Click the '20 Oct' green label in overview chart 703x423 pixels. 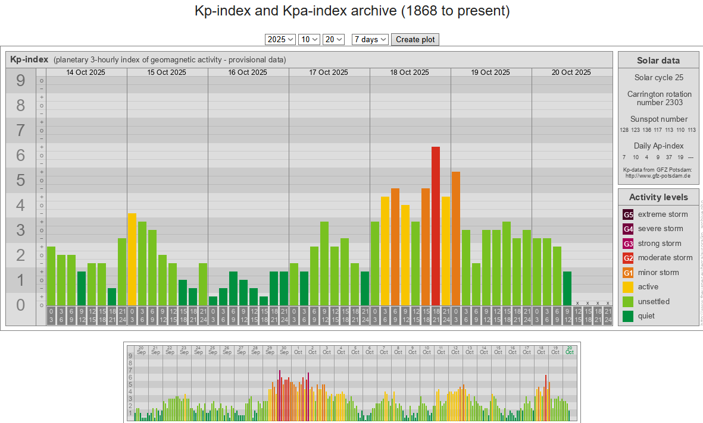tap(570, 350)
